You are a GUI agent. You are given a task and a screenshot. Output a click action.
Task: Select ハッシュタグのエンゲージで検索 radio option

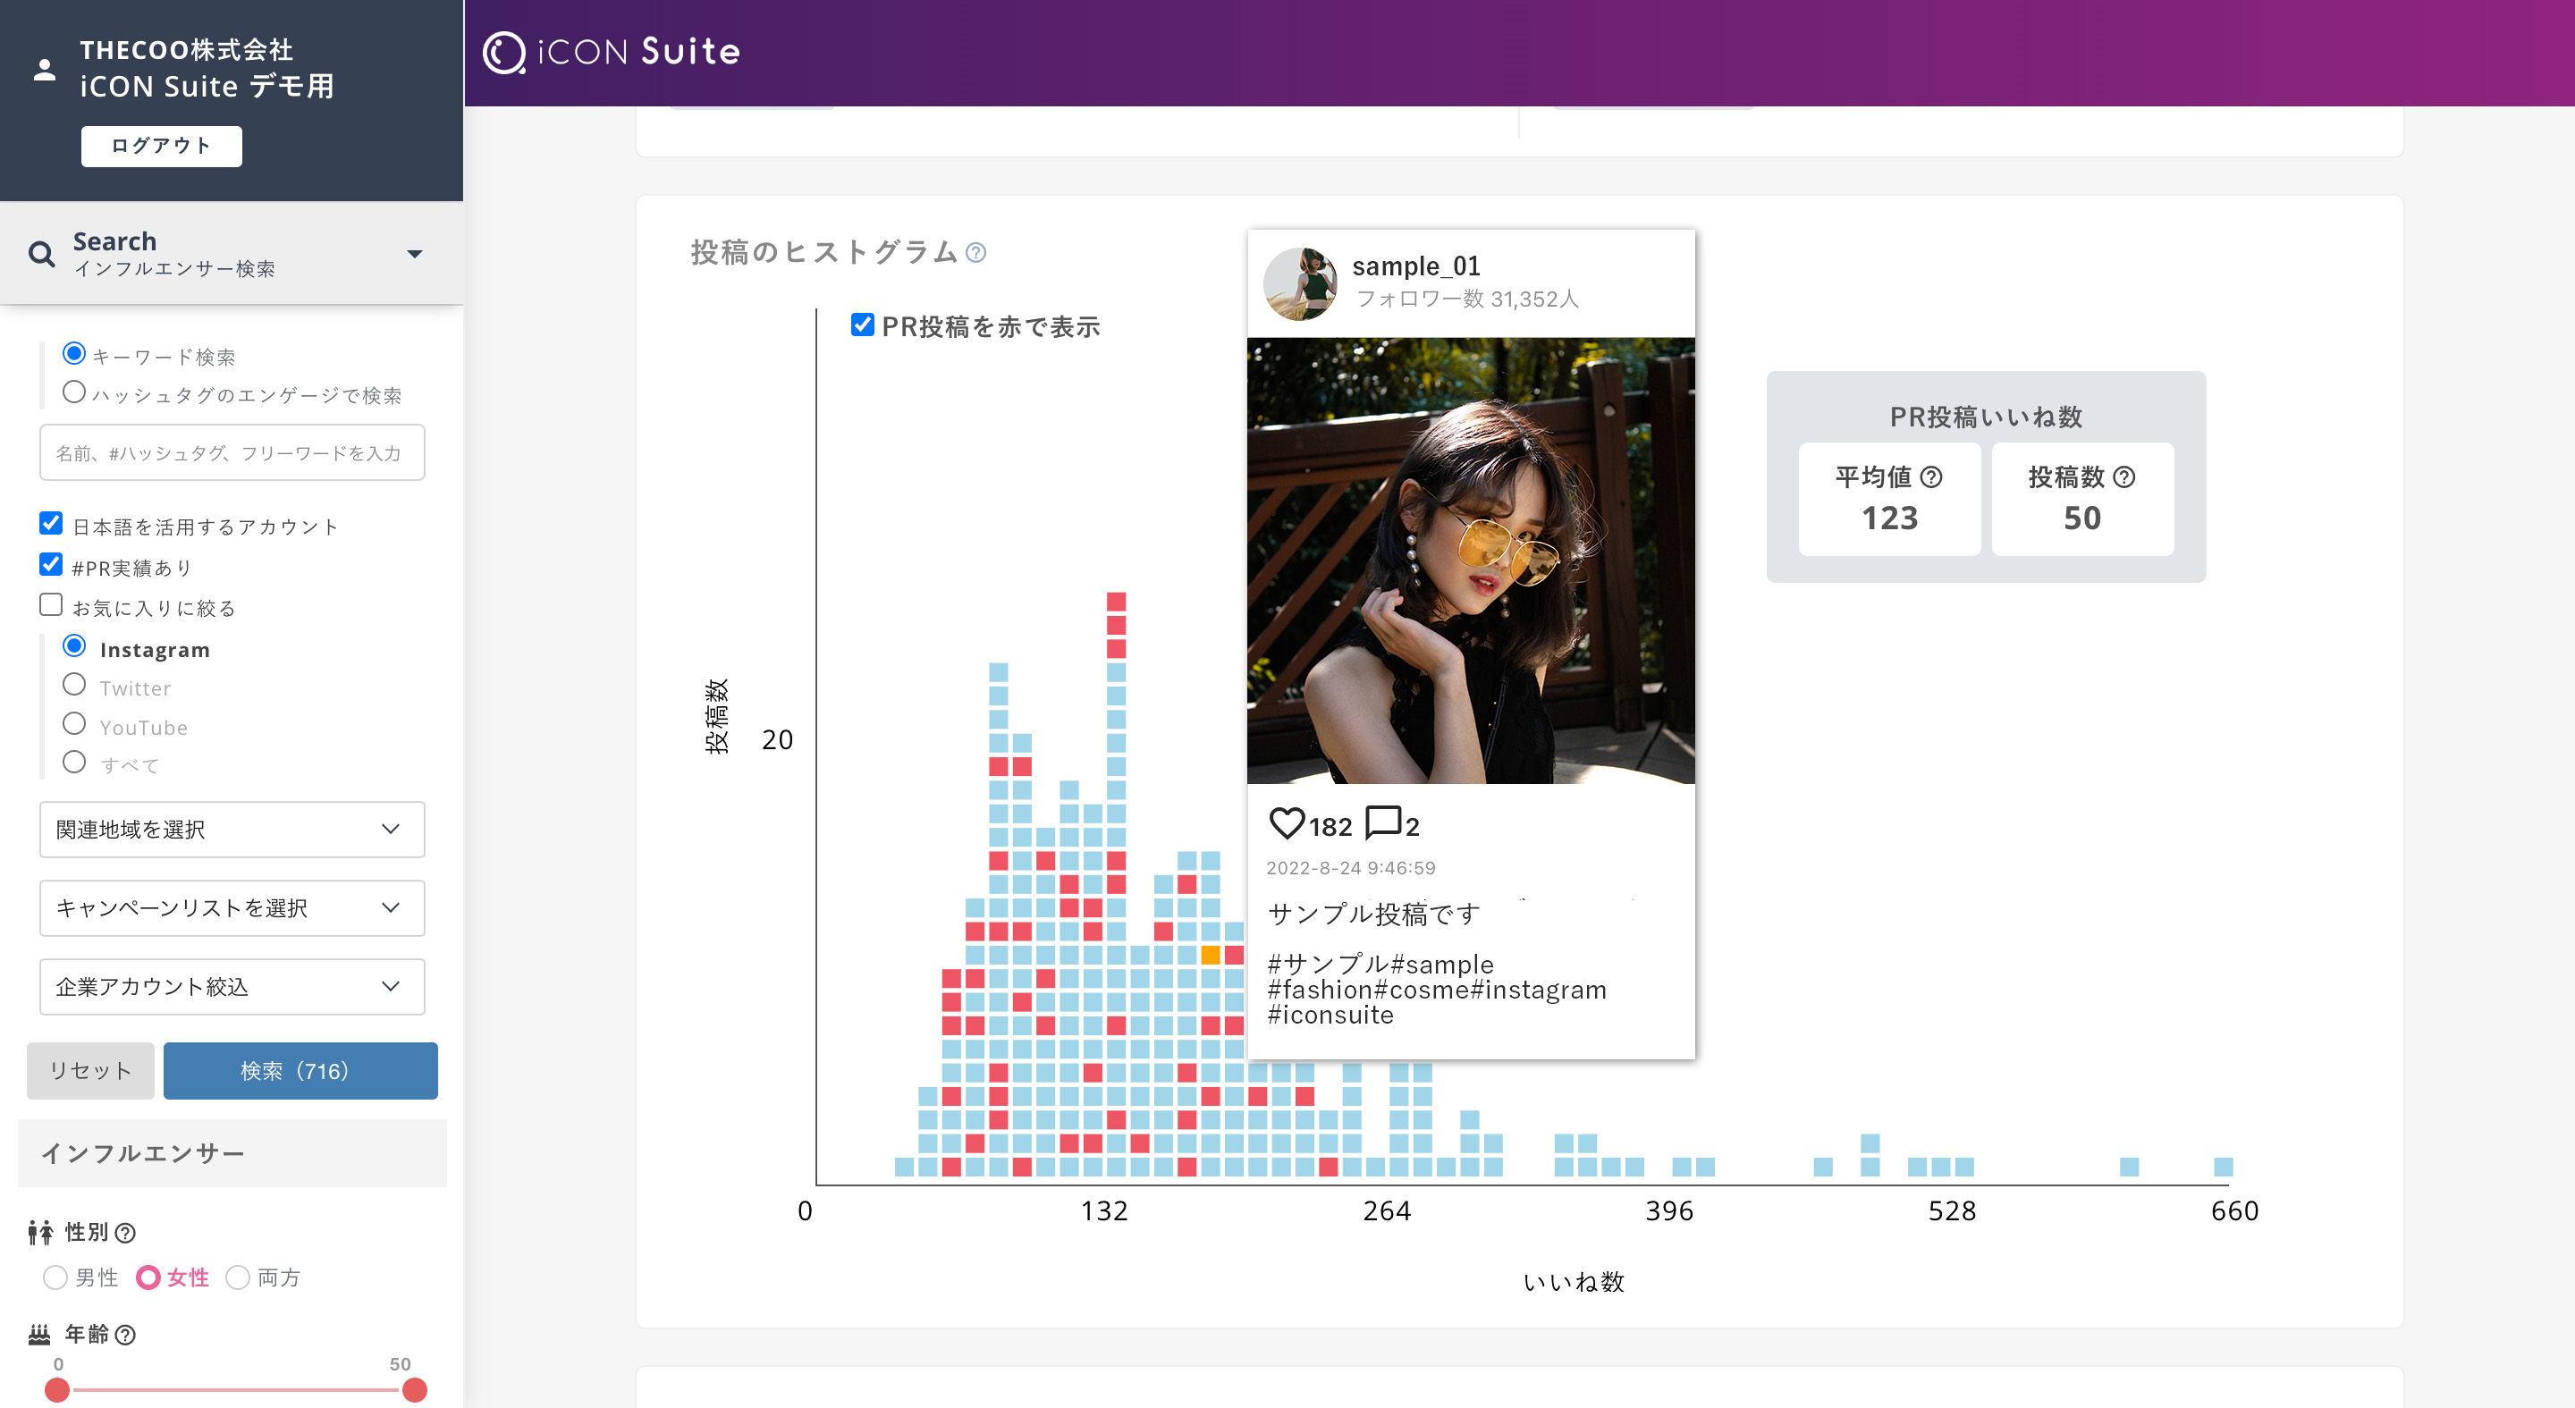(74, 392)
